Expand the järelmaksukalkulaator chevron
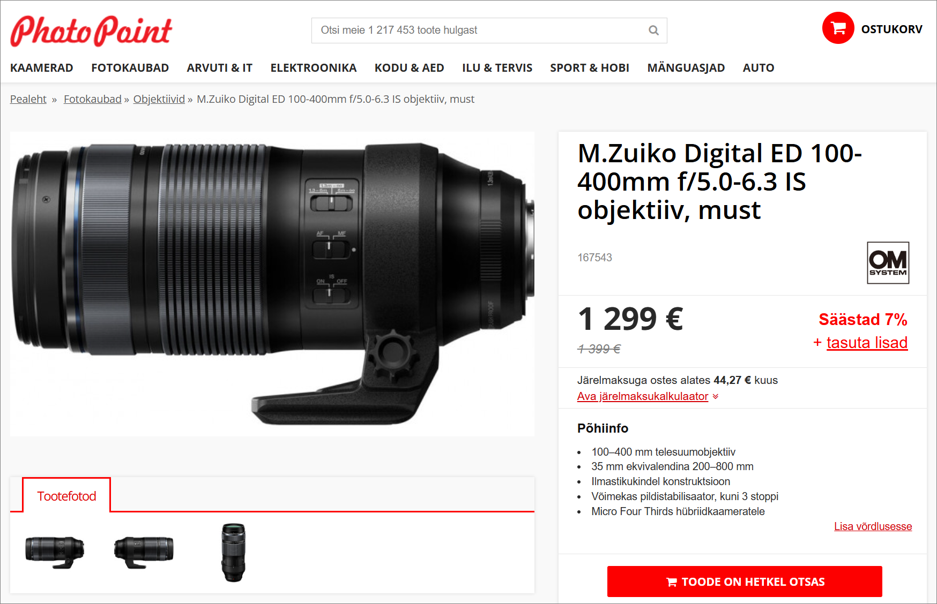Screen dimensions: 937x604 click(716, 397)
